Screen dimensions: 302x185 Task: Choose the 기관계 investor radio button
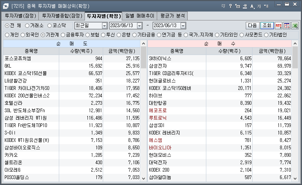[43, 35]
